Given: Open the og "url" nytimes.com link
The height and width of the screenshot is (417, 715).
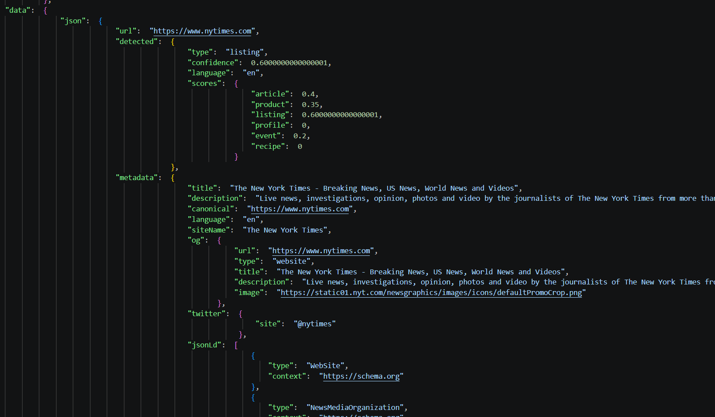Looking at the screenshot, I should pyautogui.click(x=321, y=251).
